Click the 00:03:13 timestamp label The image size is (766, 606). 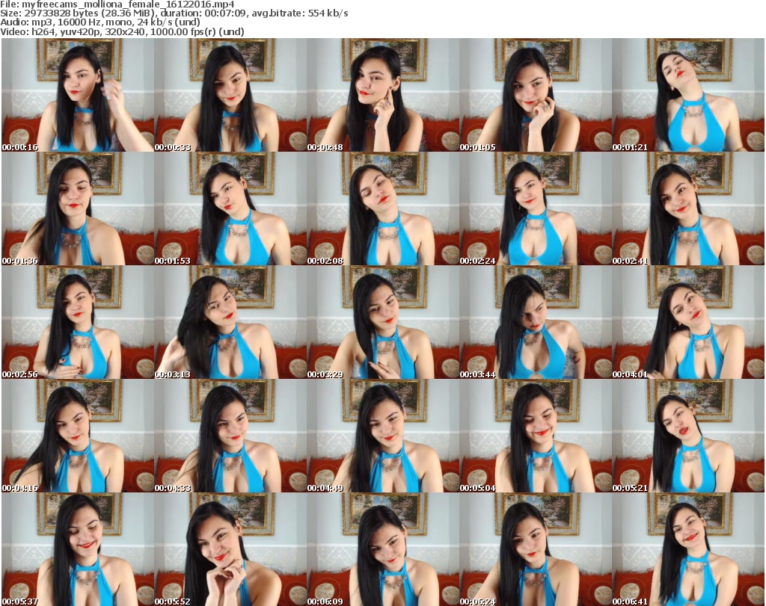[172, 374]
